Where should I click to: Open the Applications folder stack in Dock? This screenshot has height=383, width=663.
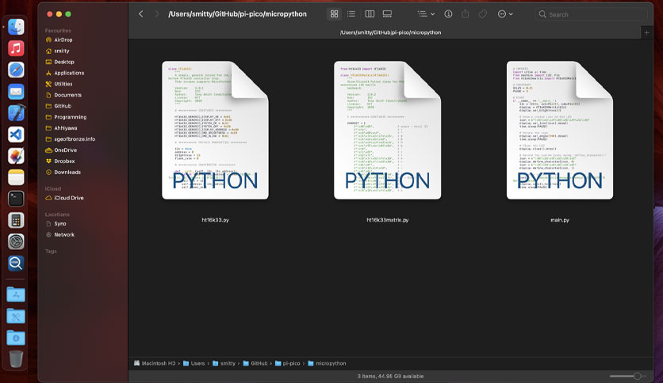[16, 294]
